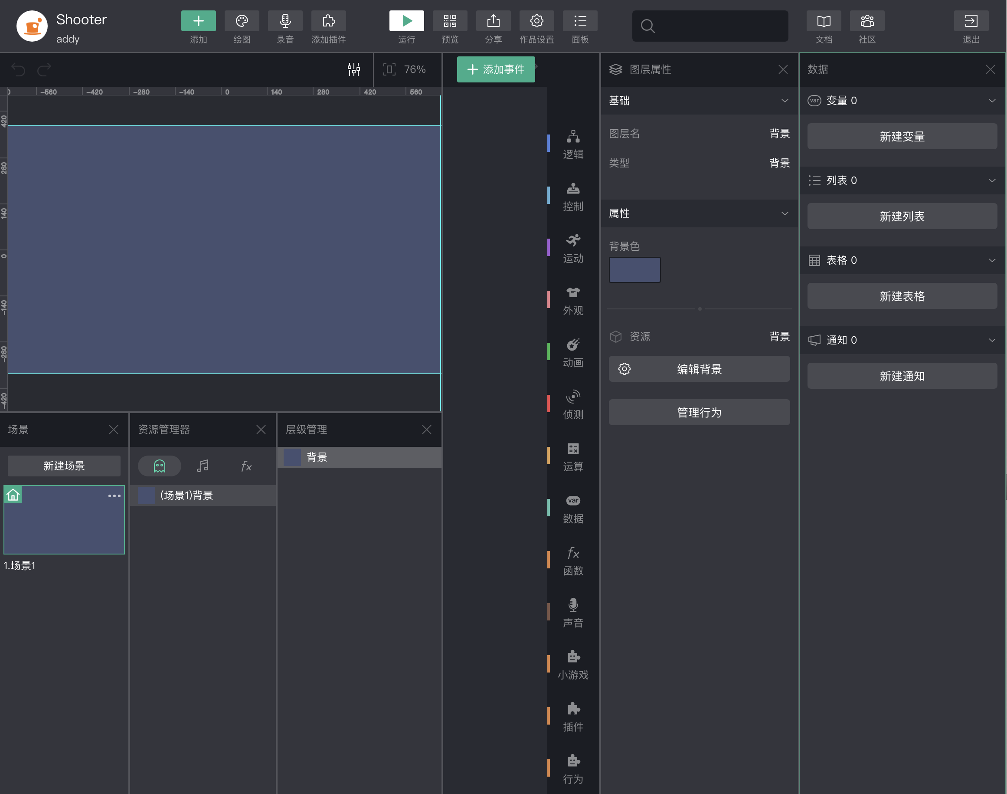This screenshot has width=1007, height=794.
Task: Open the Add Plugin puzzle icon
Action: click(x=329, y=21)
